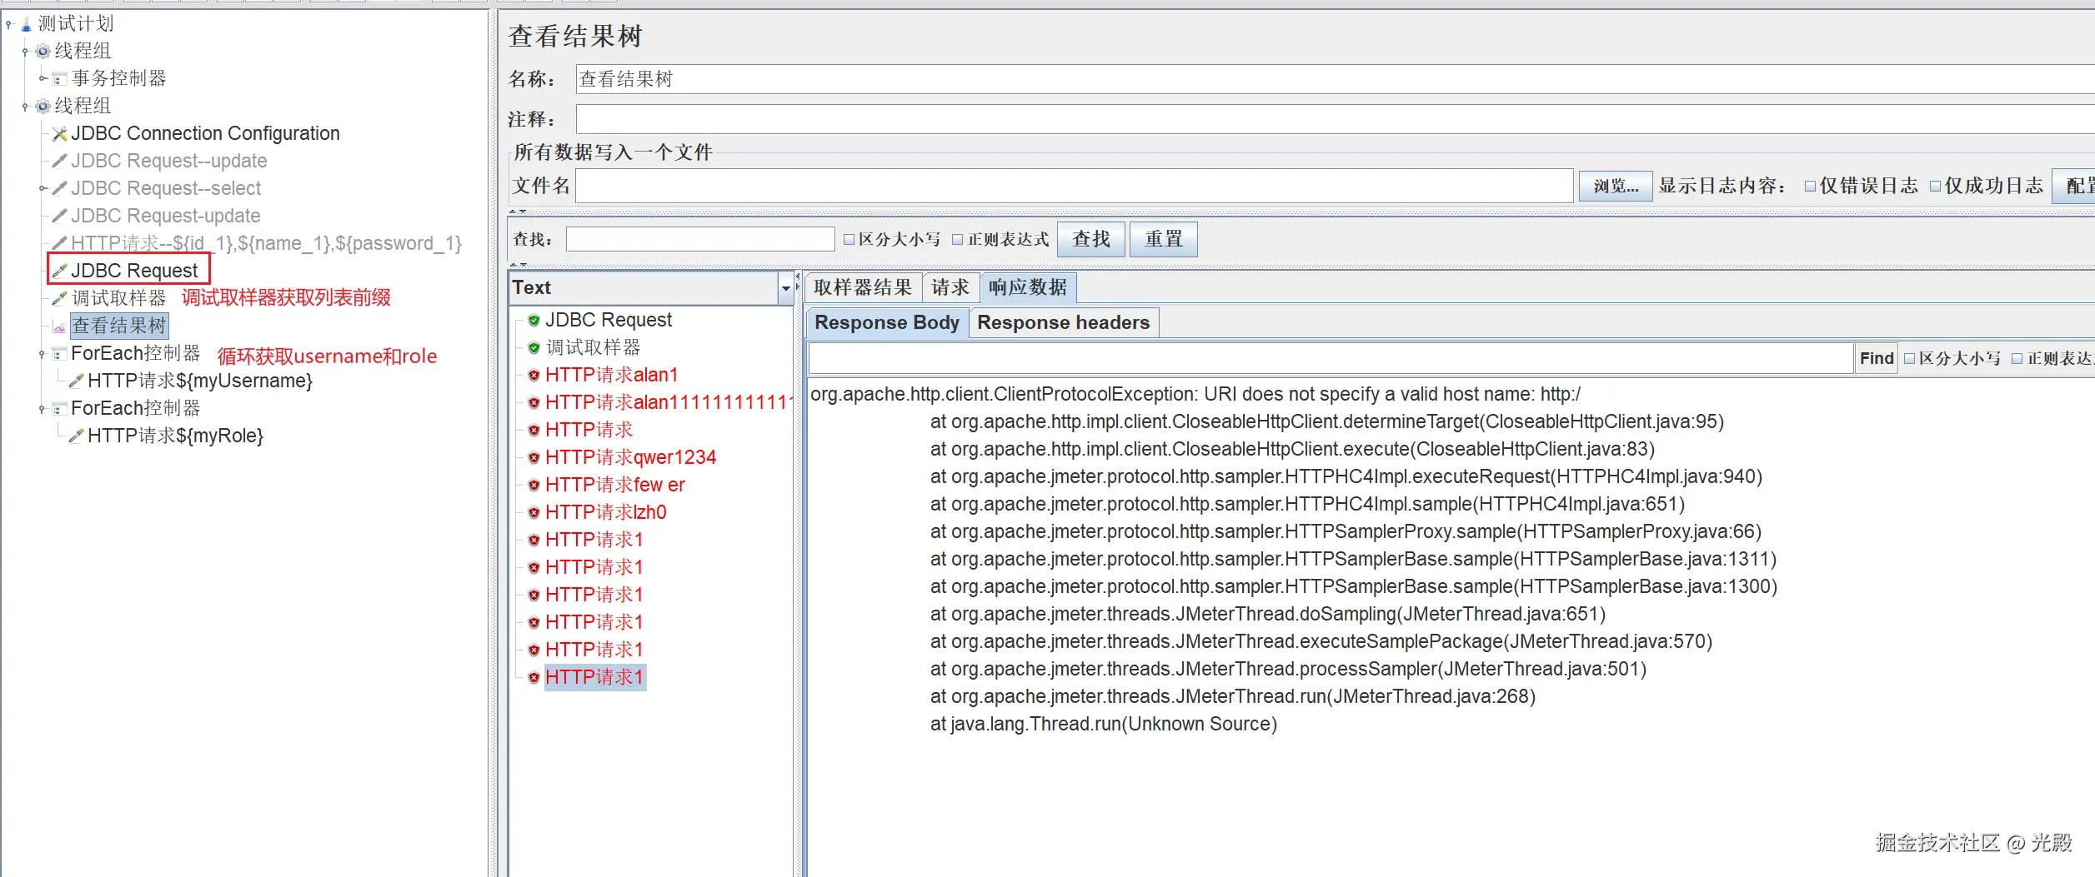Toggle the expander of the 线程组 holding 事务控制器
This screenshot has height=877, width=2095.
[x=25, y=52]
